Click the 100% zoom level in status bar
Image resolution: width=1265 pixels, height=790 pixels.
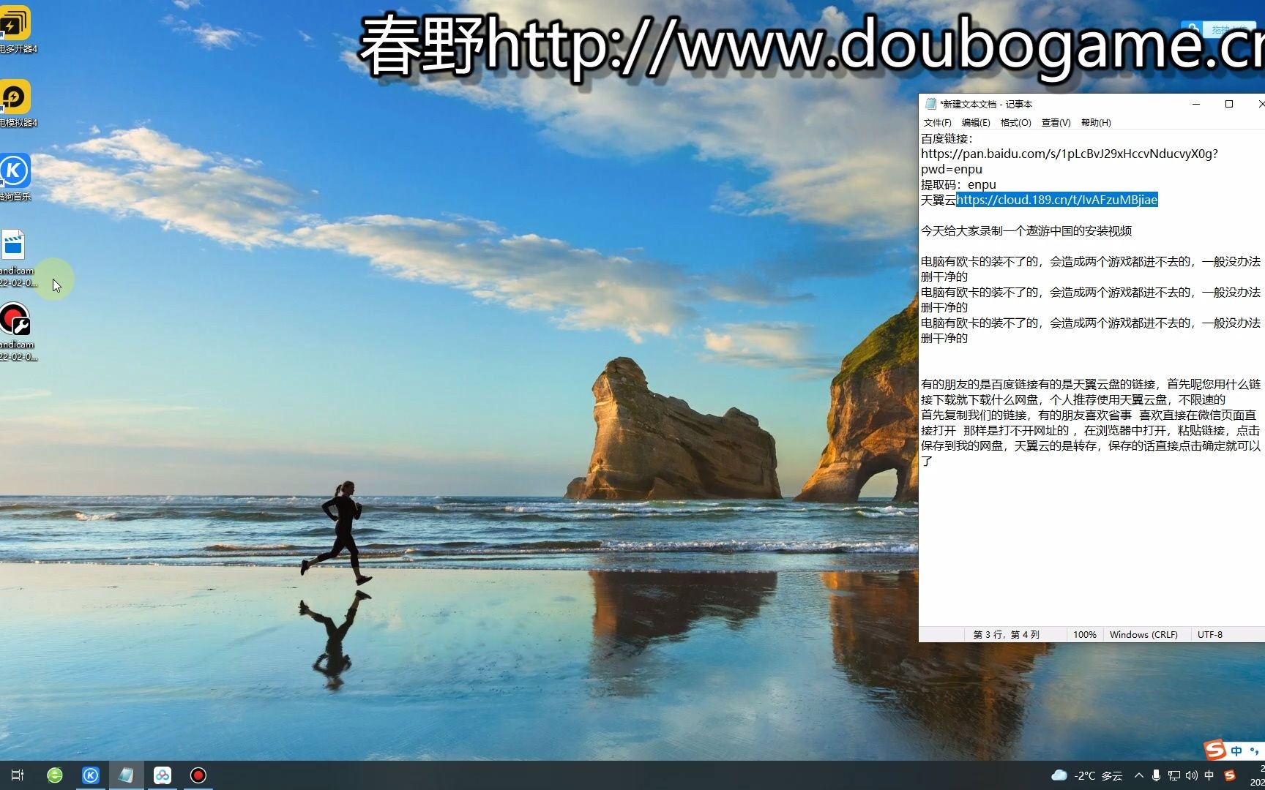coord(1085,635)
